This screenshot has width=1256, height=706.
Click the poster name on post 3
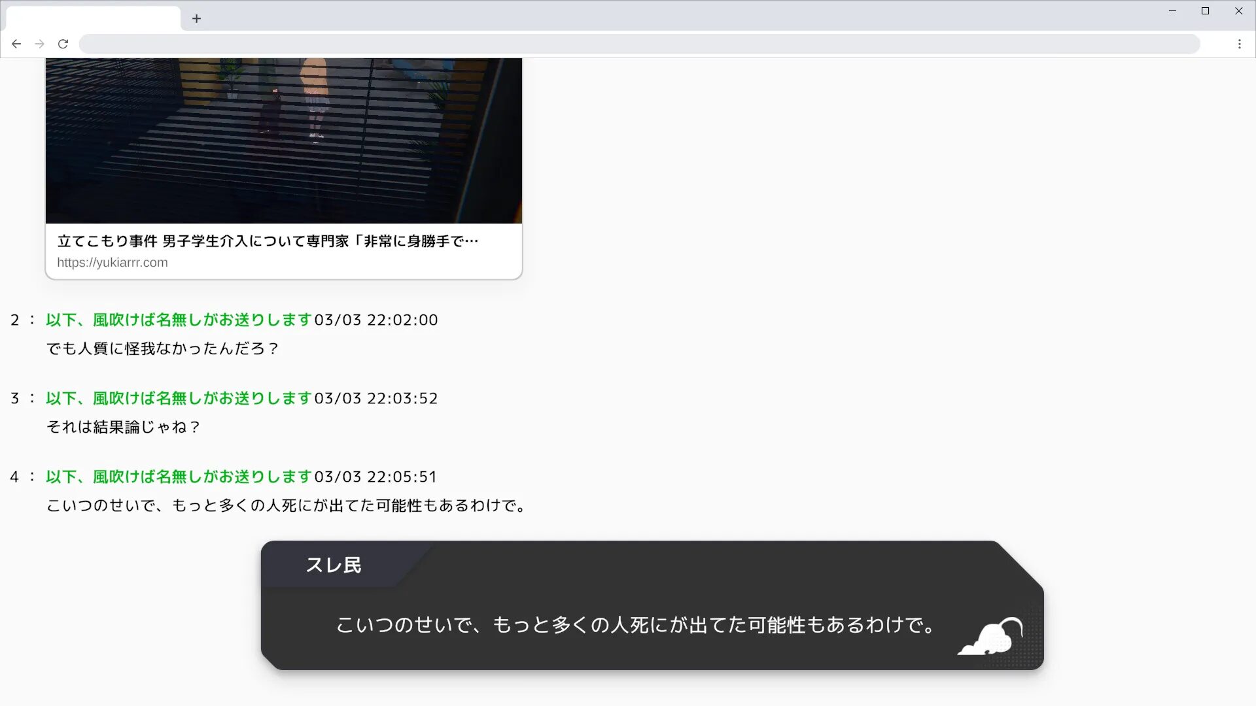[x=179, y=398]
